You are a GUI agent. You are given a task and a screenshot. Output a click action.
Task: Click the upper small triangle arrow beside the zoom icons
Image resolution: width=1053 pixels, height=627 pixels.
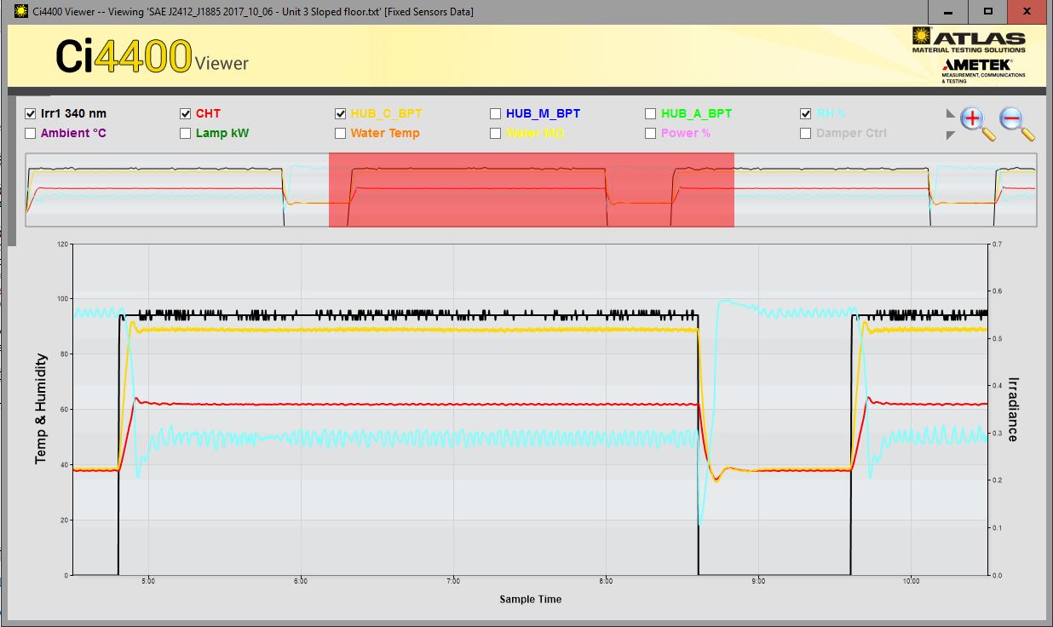950,114
